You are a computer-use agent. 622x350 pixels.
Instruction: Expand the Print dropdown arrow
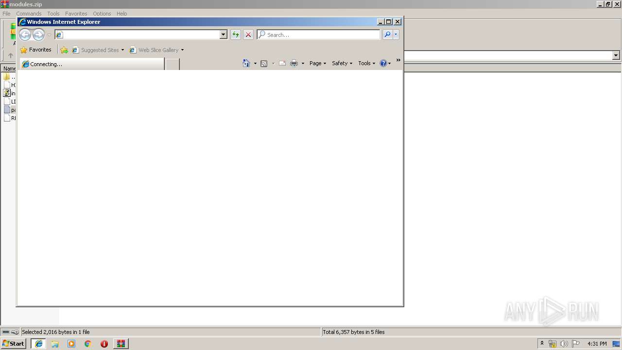pyautogui.click(x=303, y=64)
